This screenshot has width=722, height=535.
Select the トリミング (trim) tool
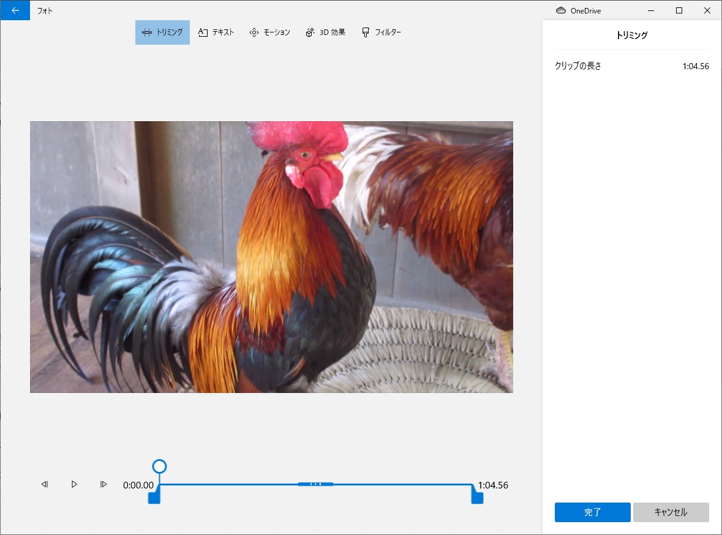[x=162, y=32]
